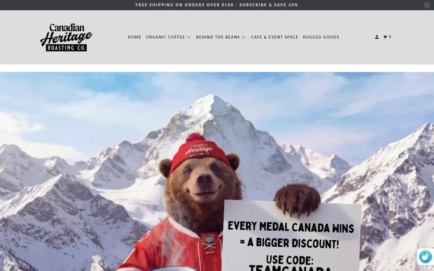Expand the Behind the Beans chevron
The height and width of the screenshot is (271, 434).
click(243, 37)
